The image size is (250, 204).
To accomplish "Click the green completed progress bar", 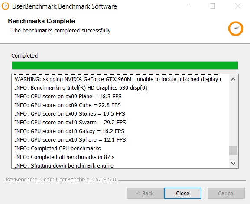I will click(125, 65).
